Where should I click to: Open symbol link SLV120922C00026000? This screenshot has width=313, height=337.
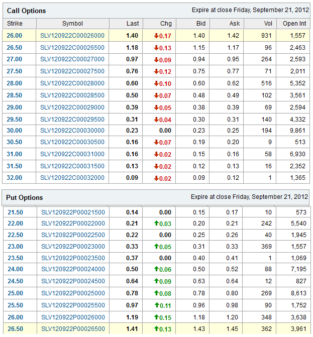72,36
